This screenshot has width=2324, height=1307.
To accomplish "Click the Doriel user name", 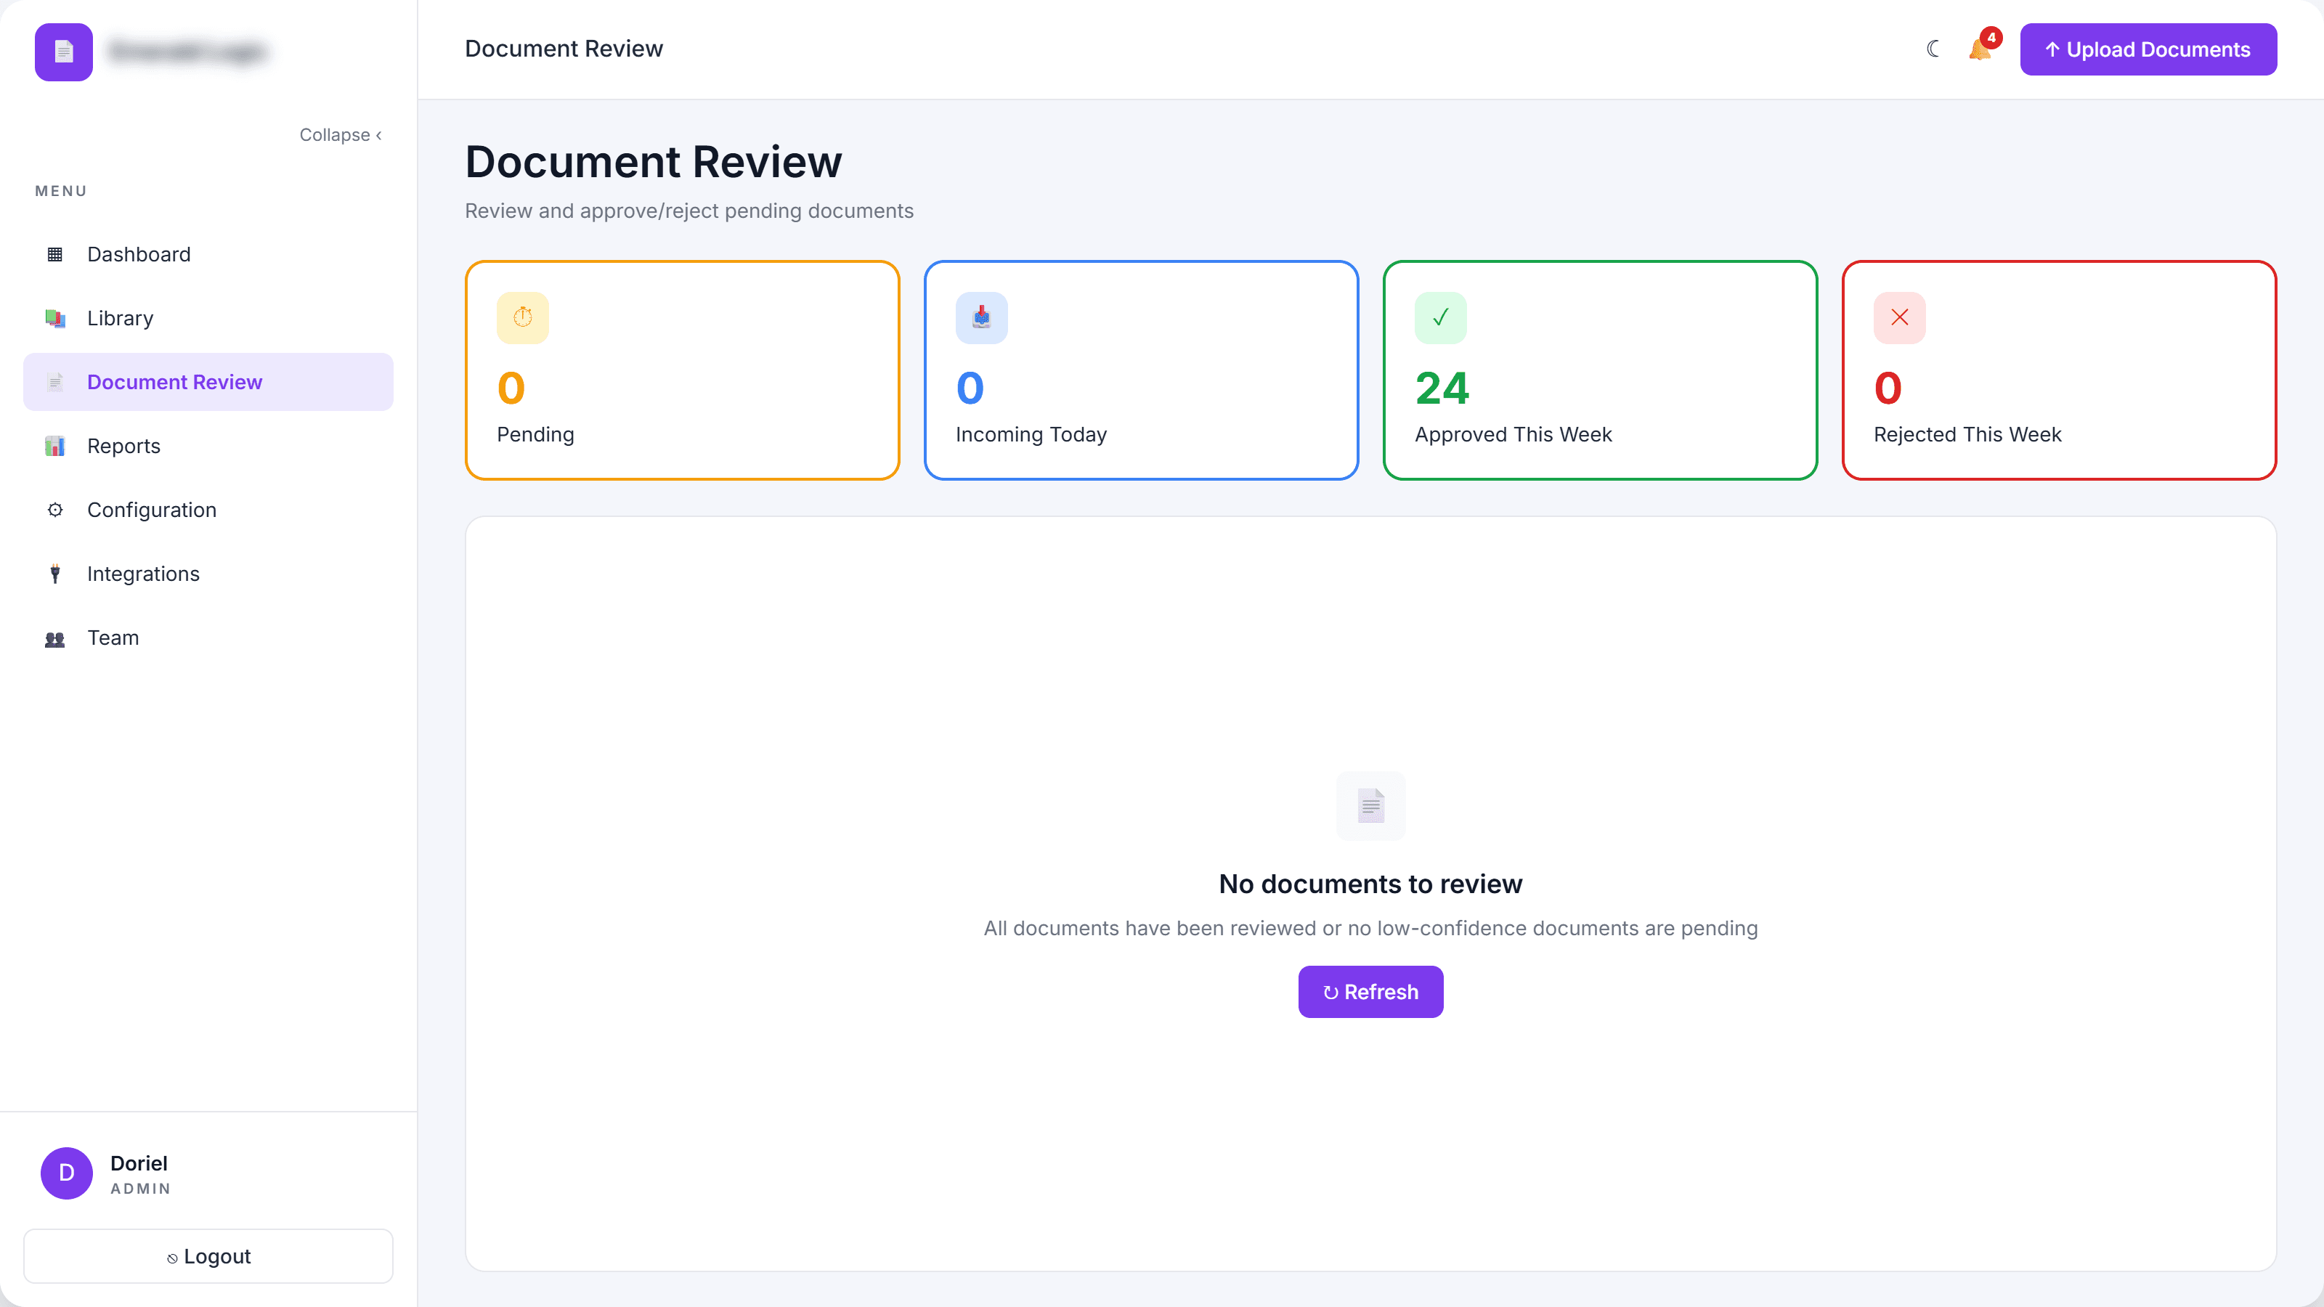I will pyautogui.click(x=139, y=1163).
